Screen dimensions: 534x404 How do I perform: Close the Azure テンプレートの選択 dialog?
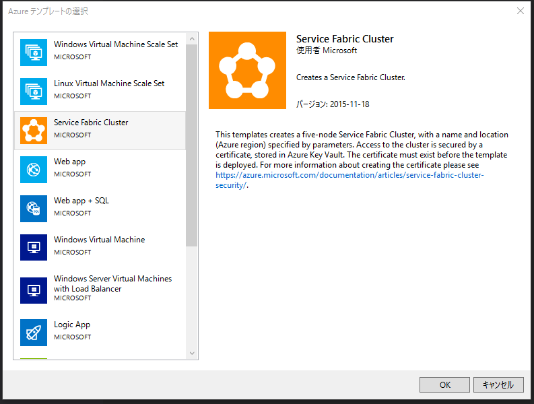pyautogui.click(x=520, y=11)
